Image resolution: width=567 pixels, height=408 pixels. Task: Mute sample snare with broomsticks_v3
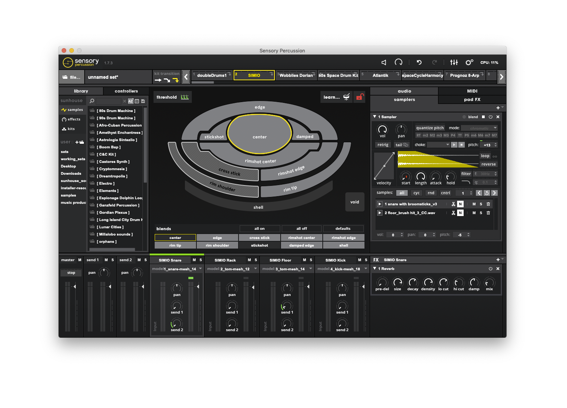(474, 204)
